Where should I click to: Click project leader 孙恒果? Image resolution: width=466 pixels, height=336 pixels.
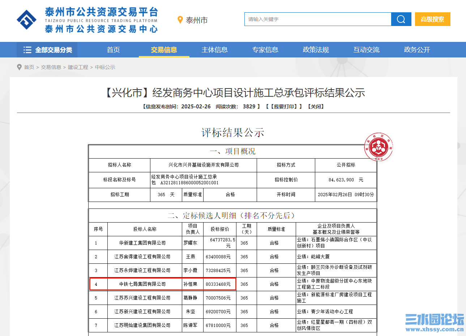coord(191,284)
